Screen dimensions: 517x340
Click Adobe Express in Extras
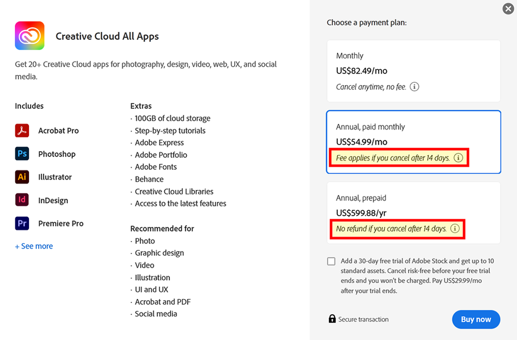click(159, 143)
